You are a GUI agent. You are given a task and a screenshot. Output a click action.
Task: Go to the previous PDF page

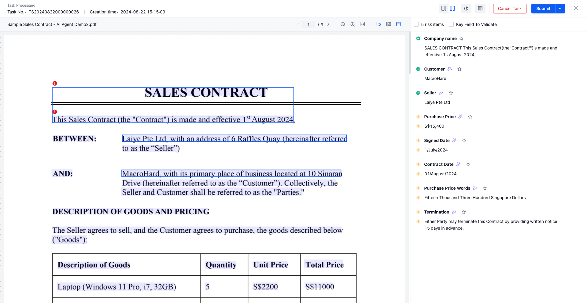[x=298, y=24]
